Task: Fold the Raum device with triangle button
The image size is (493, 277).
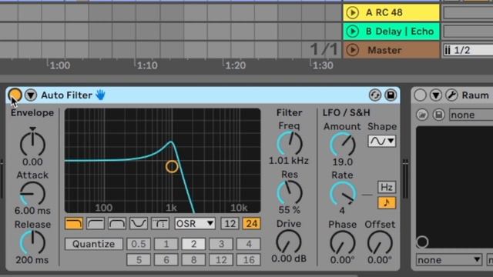Action: click(x=436, y=95)
